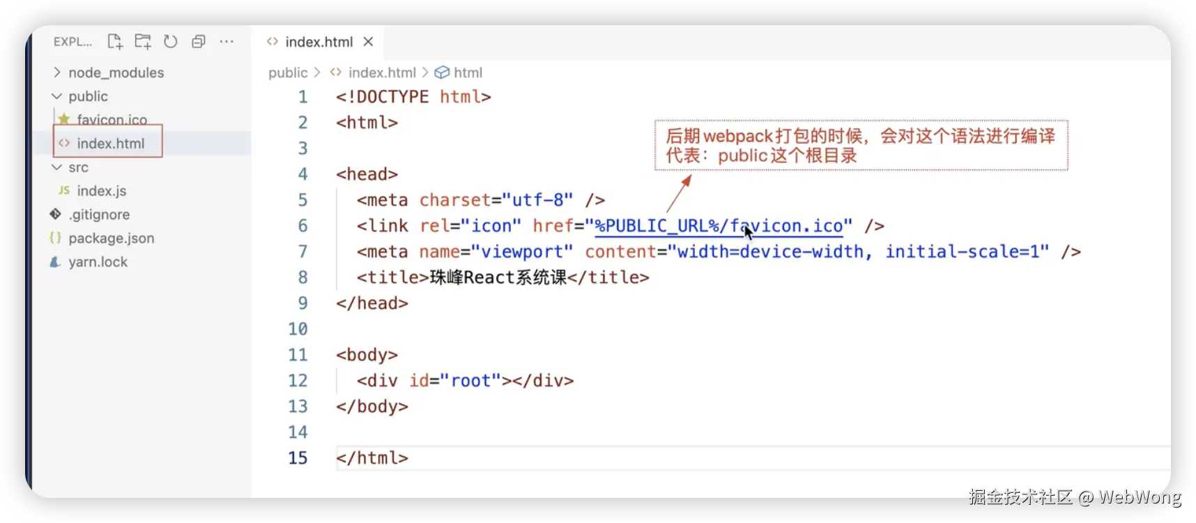Click the HTML file icon on index.html tab
The height and width of the screenshot is (523, 1196).
click(x=273, y=42)
